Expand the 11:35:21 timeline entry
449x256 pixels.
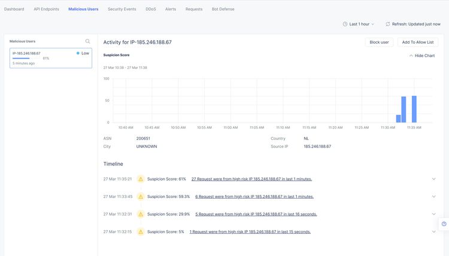point(433,179)
